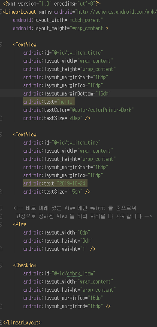This screenshot has width=157, height=327.
Task: Click fold end marker beside layout_marginEnd line
Action: point(1,306)
